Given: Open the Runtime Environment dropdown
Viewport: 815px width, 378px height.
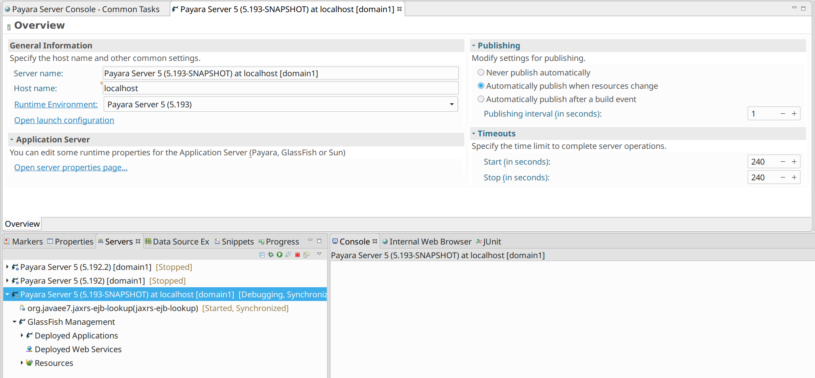Looking at the screenshot, I should coord(451,104).
